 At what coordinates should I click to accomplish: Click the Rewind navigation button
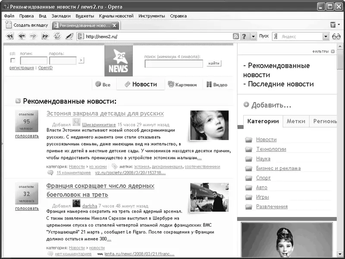(x=10, y=36)
